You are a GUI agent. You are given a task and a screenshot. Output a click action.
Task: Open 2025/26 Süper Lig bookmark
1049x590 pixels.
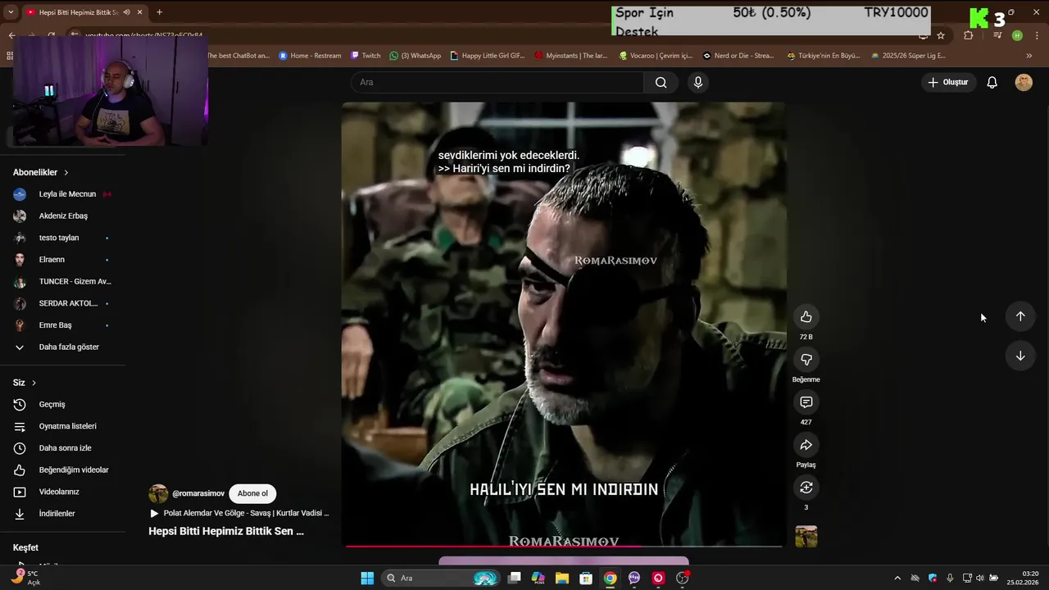coord(908,56)
